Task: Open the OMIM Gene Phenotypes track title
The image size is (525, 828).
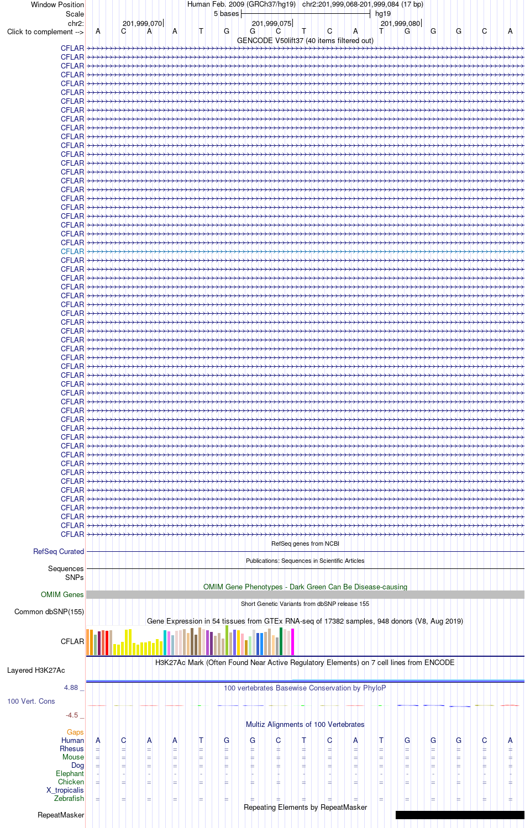Action: tap(305, 587)
